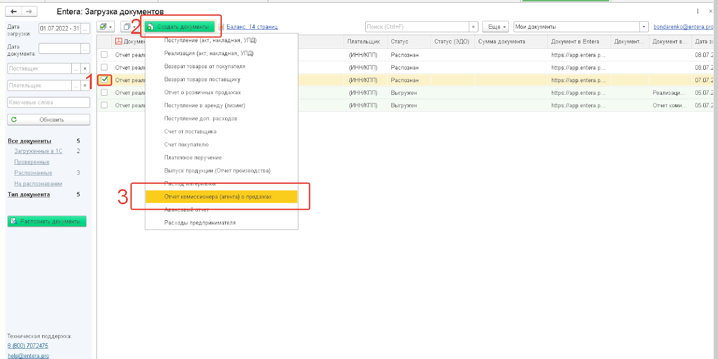Open the bondarenko@entera.pro account link
The width and height of the screenshot is (718, 359).
coord(683,27)
